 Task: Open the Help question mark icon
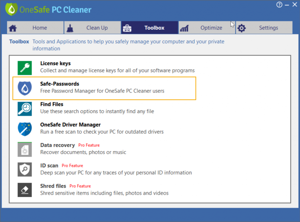(x=279, y=5)
